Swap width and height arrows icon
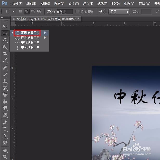160x160 pixels. (x=157, y=12)
